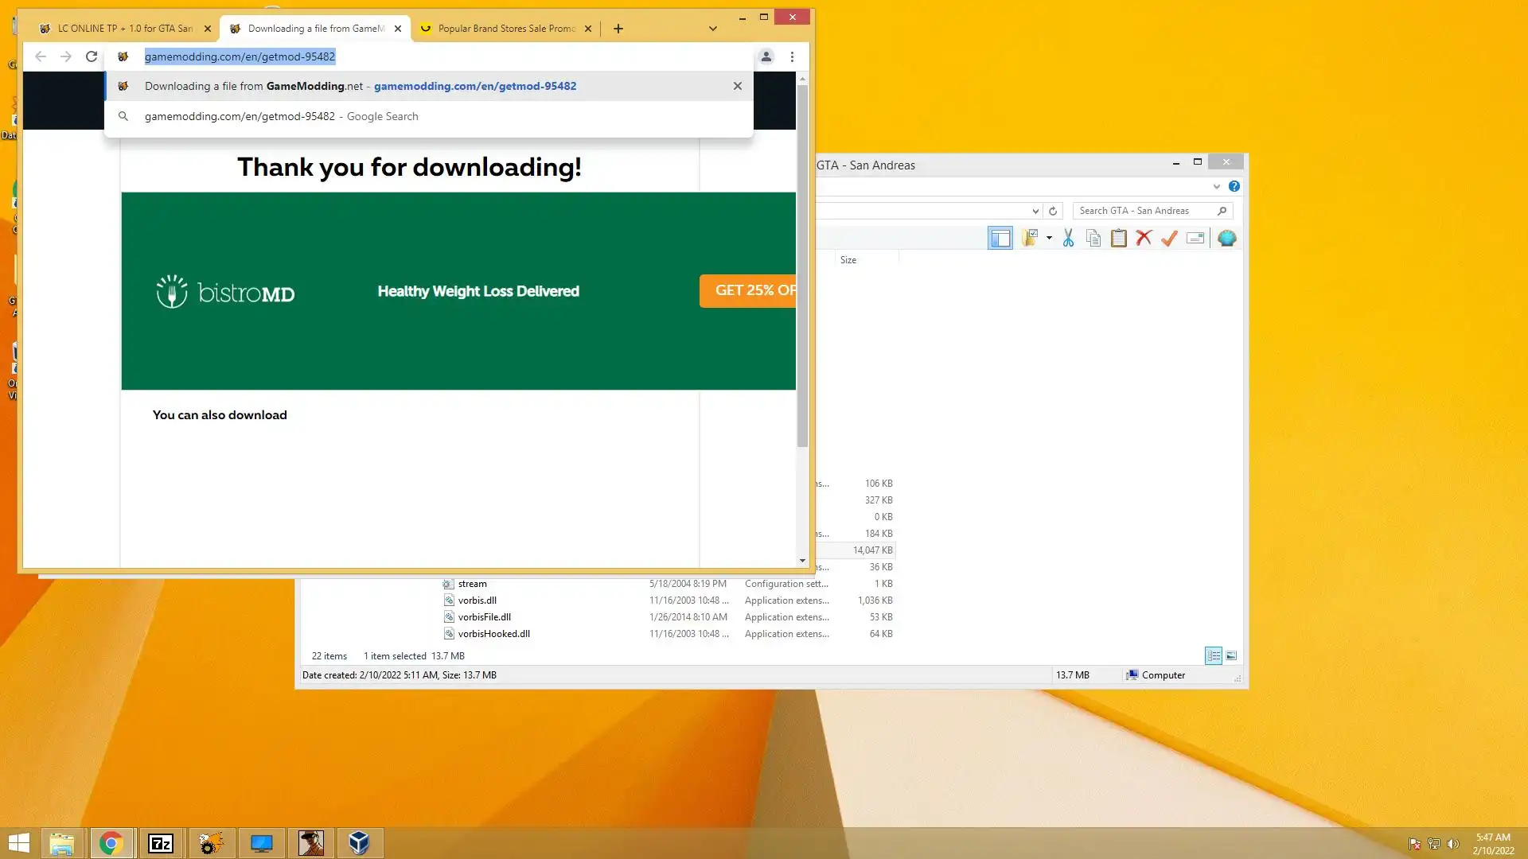Switch to details view in status bar

tap(1213, 655)
